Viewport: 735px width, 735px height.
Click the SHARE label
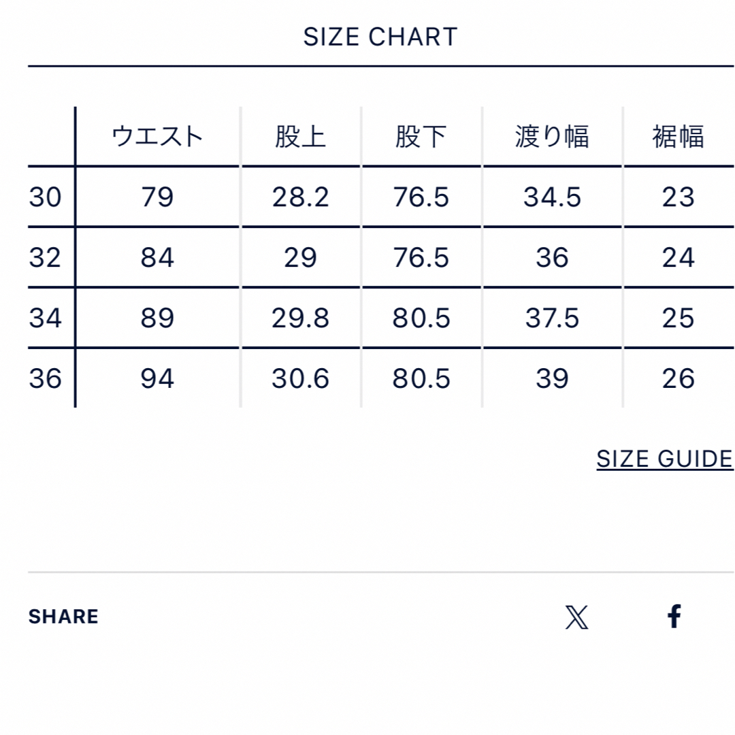click(63, 617)
